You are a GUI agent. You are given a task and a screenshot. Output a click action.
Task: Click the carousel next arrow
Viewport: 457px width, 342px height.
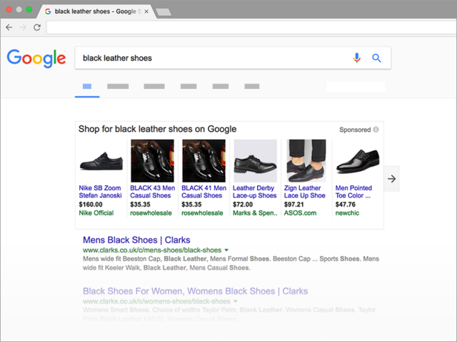pos(391,179)
